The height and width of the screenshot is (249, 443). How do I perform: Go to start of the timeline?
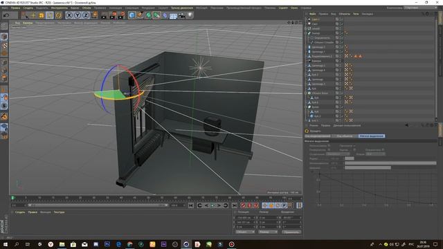(x=191, y=205)
